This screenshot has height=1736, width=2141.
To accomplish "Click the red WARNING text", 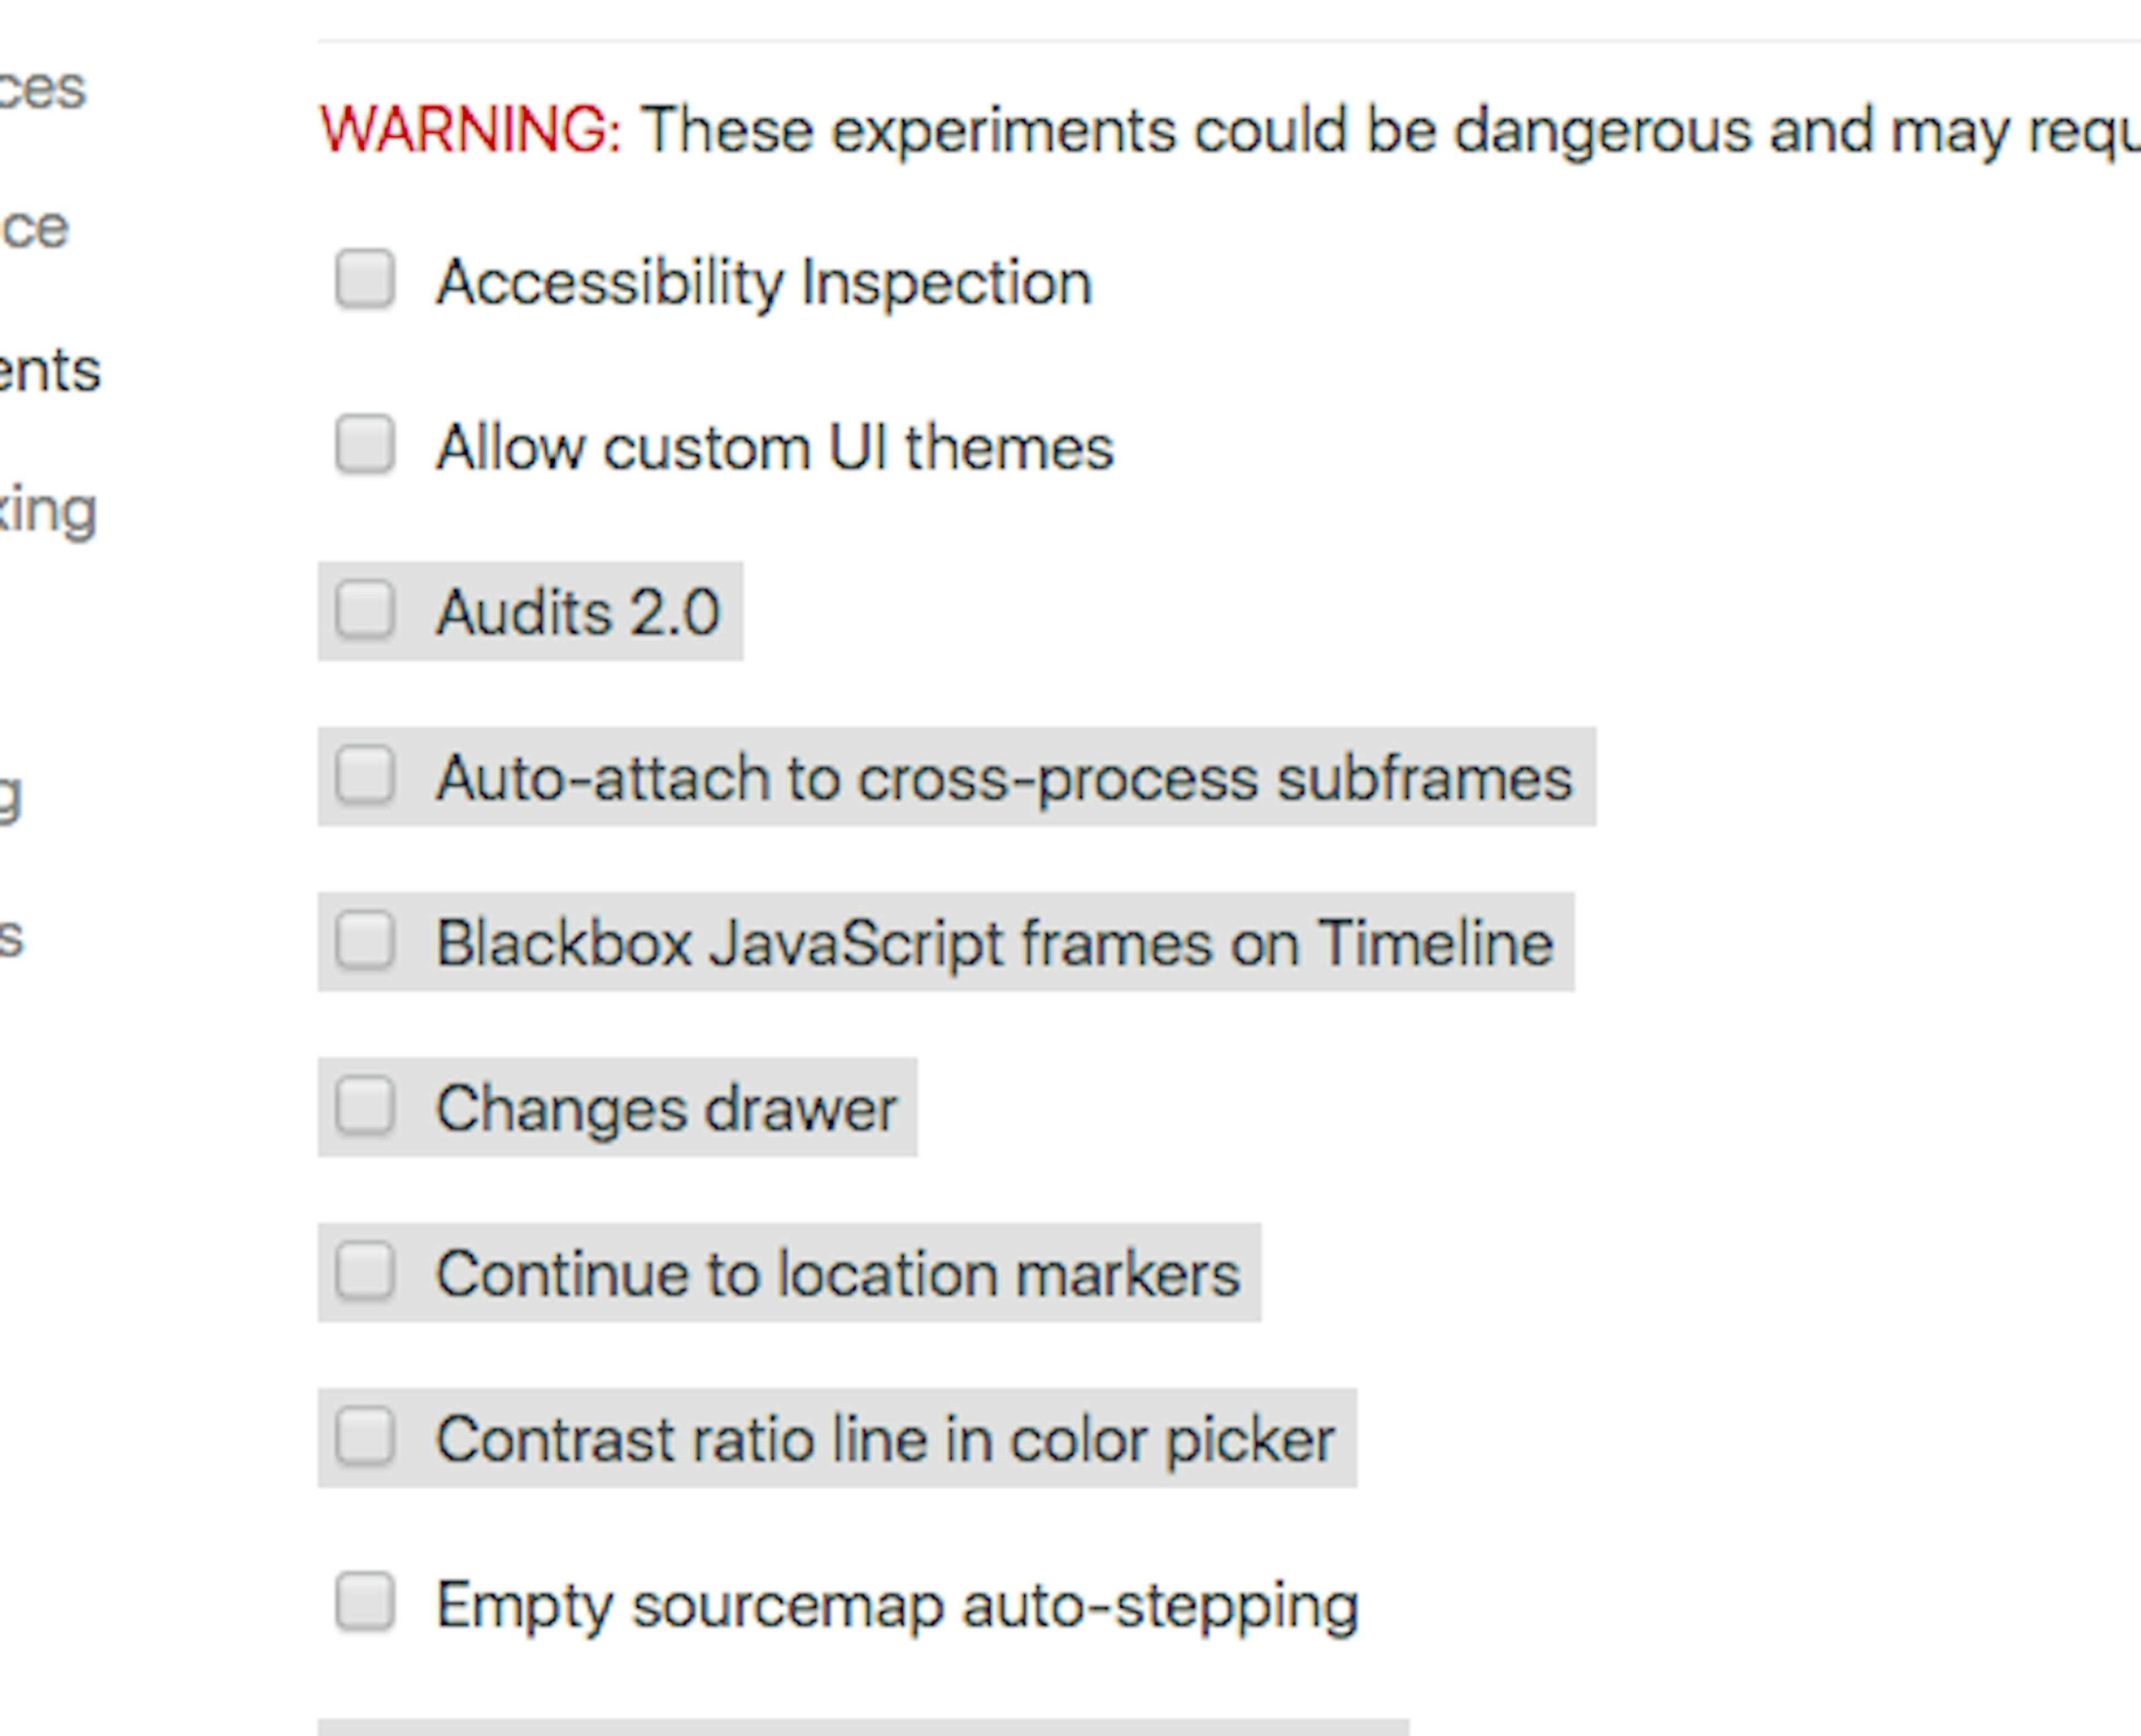I will (470, 130).
